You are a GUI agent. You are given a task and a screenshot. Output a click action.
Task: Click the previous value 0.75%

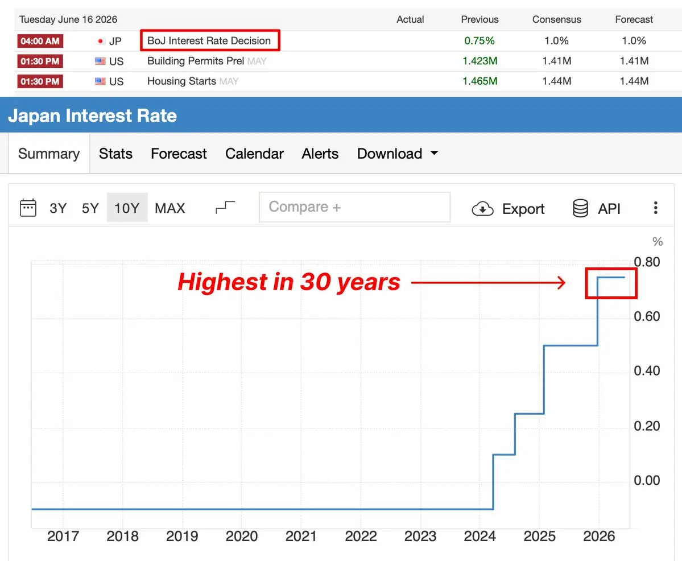[x=480, y=41]
